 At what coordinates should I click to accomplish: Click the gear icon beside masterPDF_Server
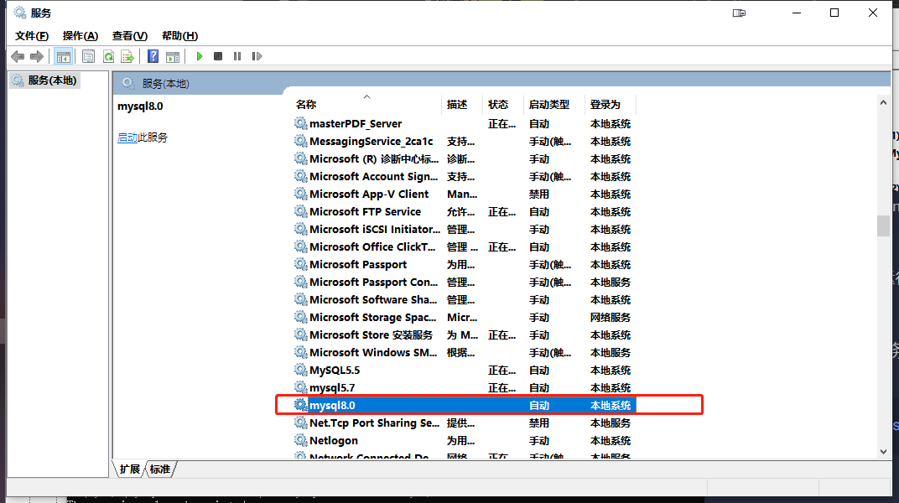pyautogui.click(x=301, y=123)
